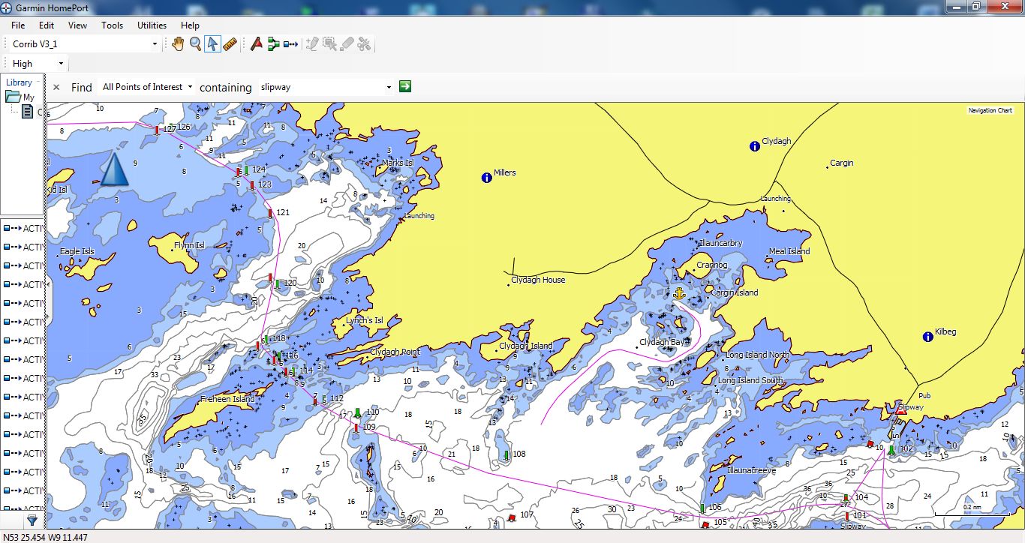Click the slipway search text field
The height and width of the screenshot is (543, 1025).
coord(320,87)
